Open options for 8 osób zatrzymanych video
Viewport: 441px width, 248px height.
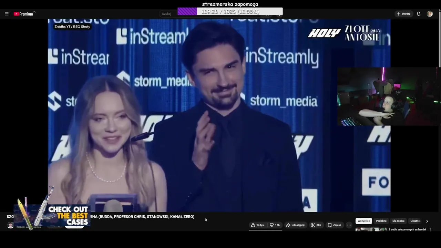point(430,230)
